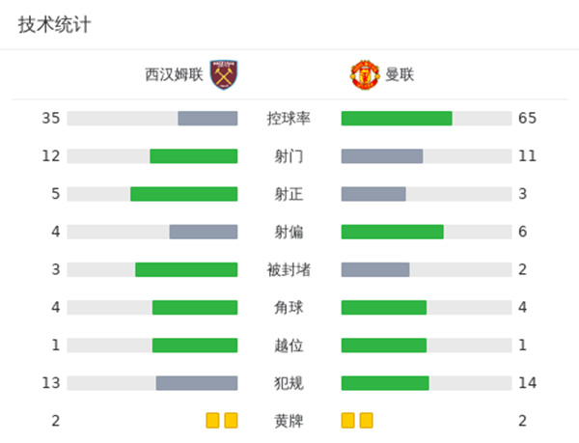This screenshot has height=443, width=579.
Task: Open the 技术统计 section heading
Action: (x=54, y=25)
